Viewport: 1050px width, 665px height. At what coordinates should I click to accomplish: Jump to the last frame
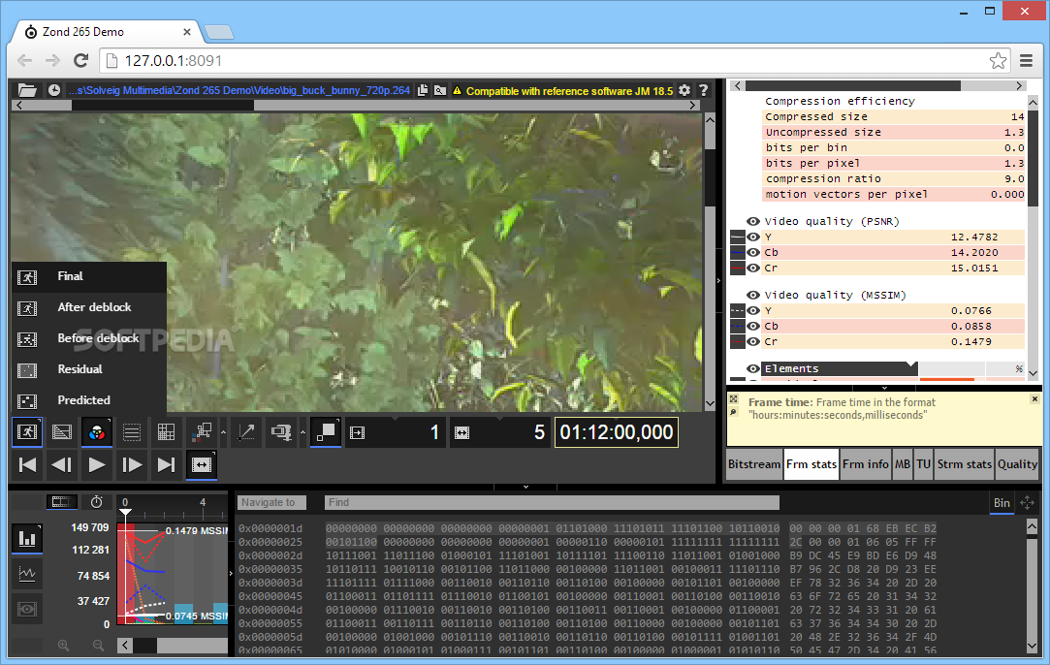(166, 464)
